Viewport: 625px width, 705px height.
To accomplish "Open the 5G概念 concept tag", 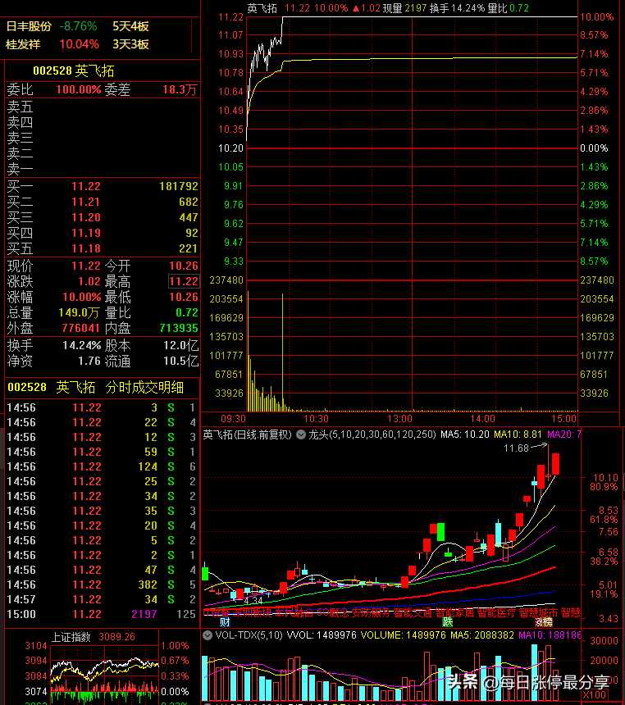I will tap(332, 612).
